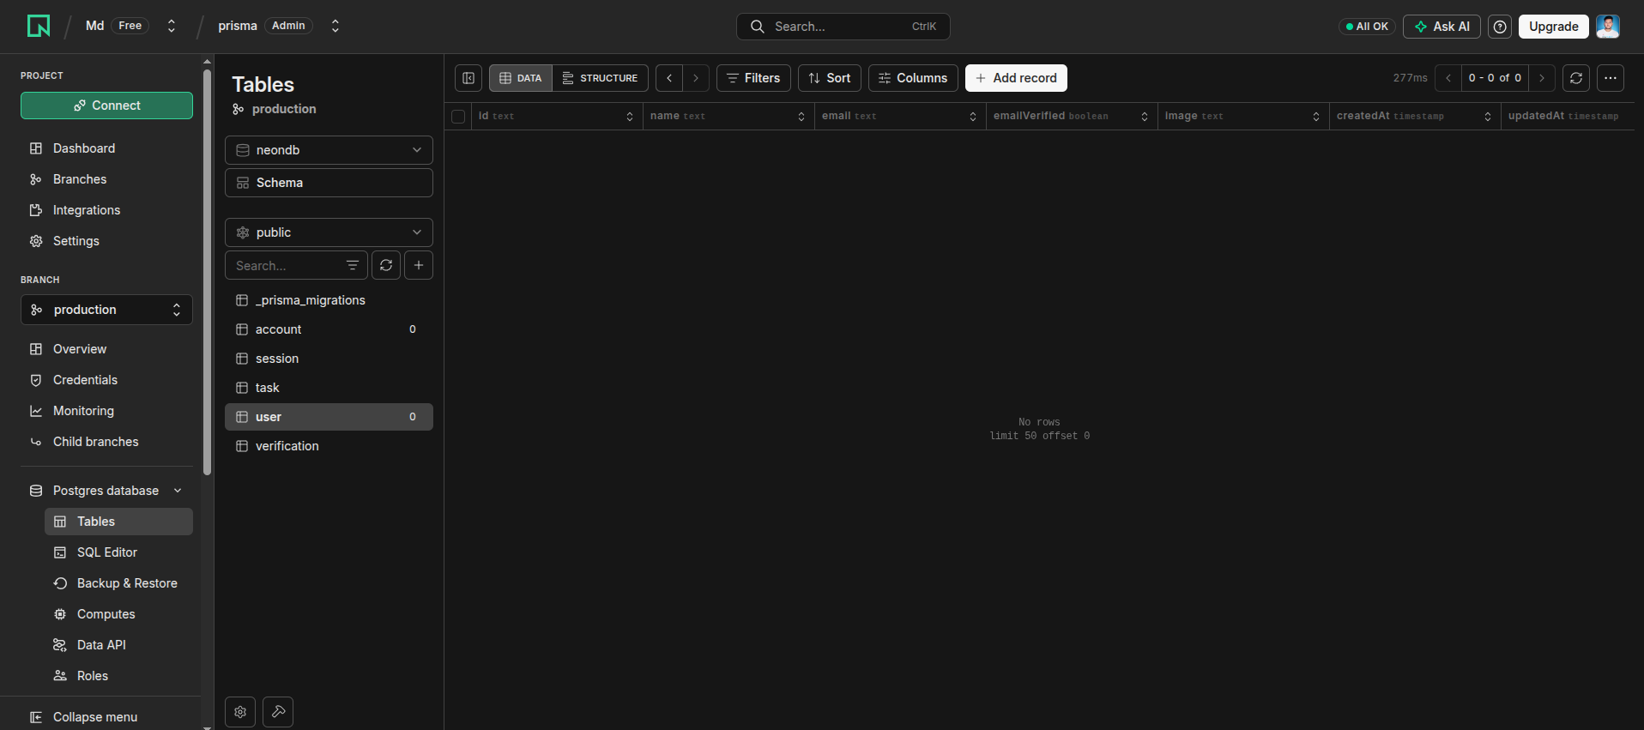Open Data API page
Image resolution: width=1644 pixels, height=730 pixels.
[x=118, y=645]
